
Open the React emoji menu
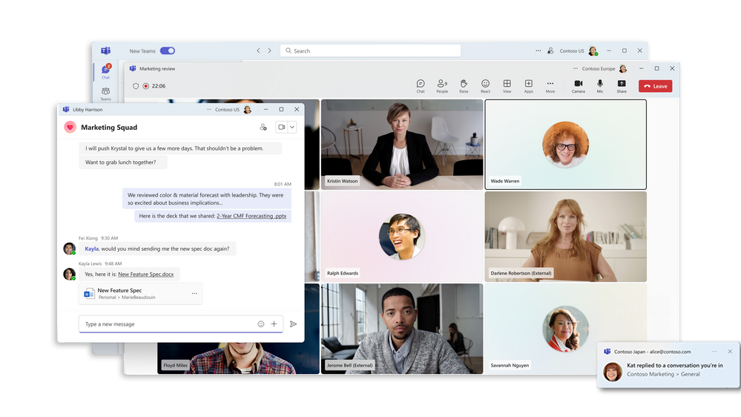click(x=485, y=85)
